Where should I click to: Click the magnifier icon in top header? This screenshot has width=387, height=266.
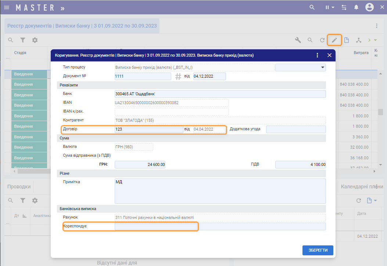(x=312, y=7)
